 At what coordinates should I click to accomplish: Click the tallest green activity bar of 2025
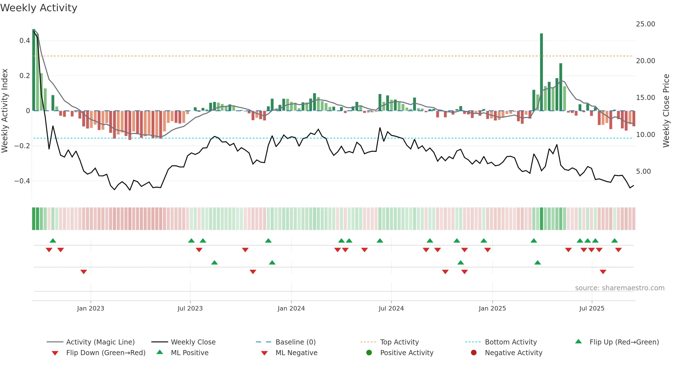pos(541,72)
